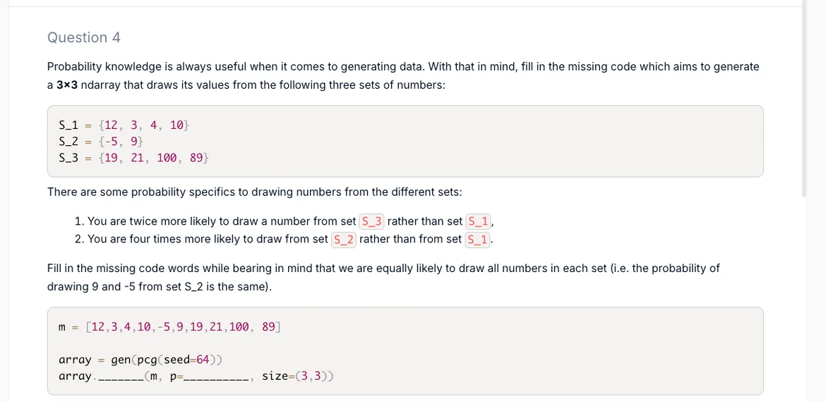
Task: Click the bold "3×3" text
Action: click(66, 85)
